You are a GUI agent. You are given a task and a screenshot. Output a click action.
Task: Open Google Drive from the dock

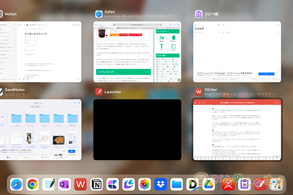click(x=209, y=184)
